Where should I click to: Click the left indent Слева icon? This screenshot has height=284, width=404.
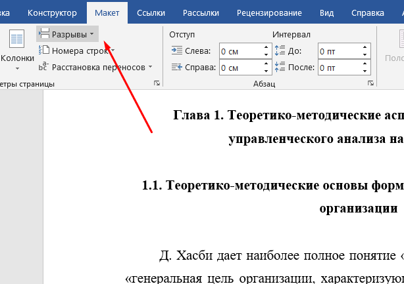177,51
